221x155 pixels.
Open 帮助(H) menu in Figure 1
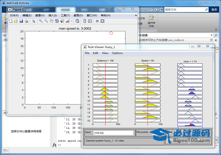click(106, 15)
